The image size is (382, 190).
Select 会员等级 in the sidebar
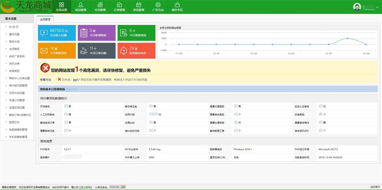(x=14, y=49)
